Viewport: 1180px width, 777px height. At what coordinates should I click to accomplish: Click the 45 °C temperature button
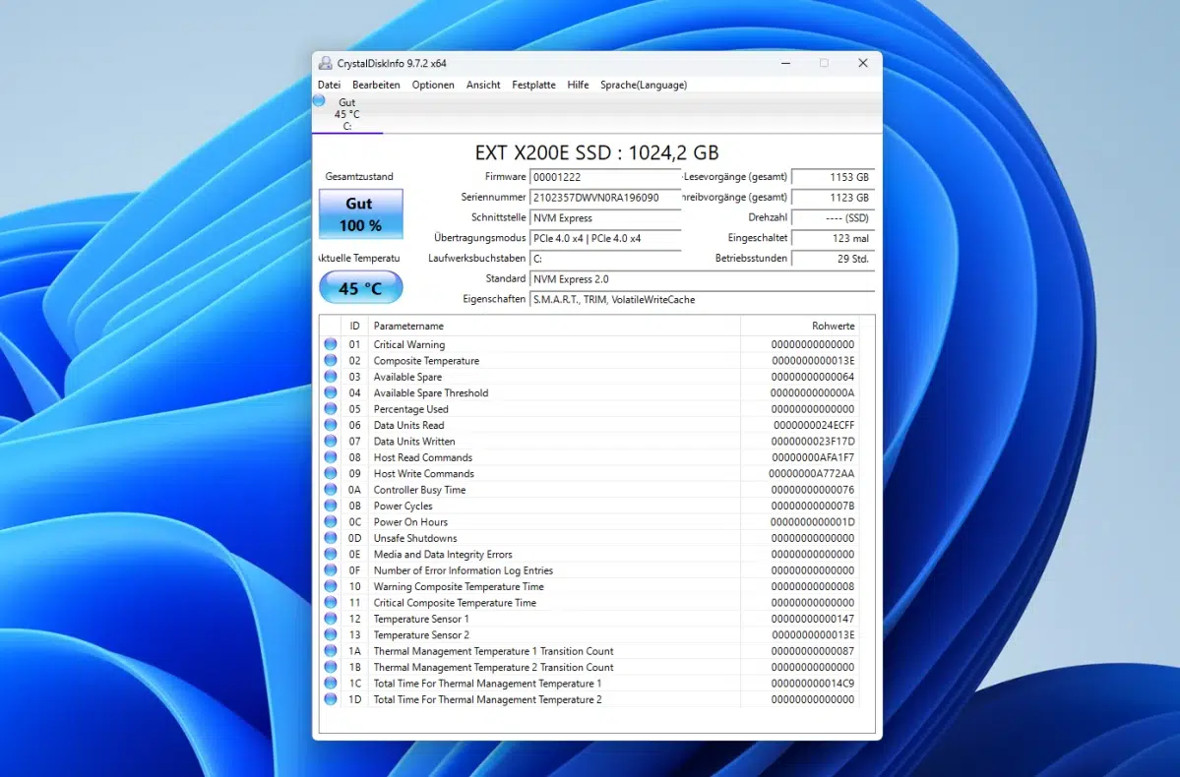pyautogui.click(x=360, y=288)
